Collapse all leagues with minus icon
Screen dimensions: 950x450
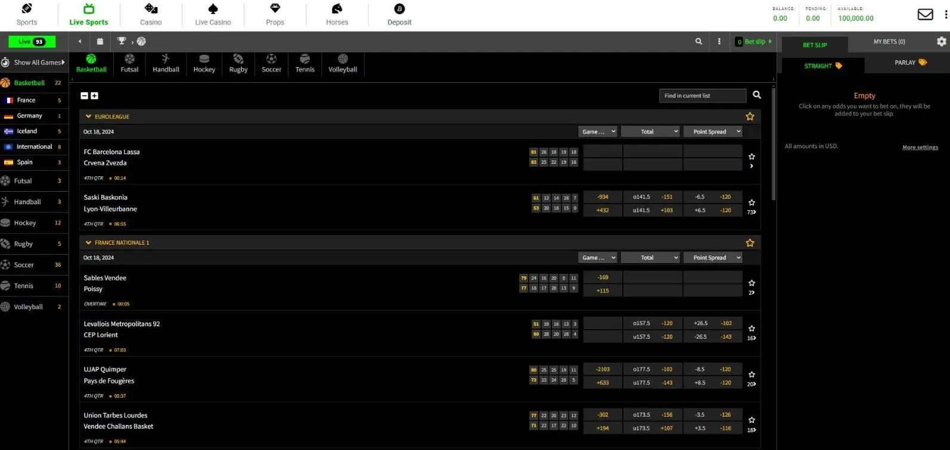pyautogui.click(x=84, y=96)
